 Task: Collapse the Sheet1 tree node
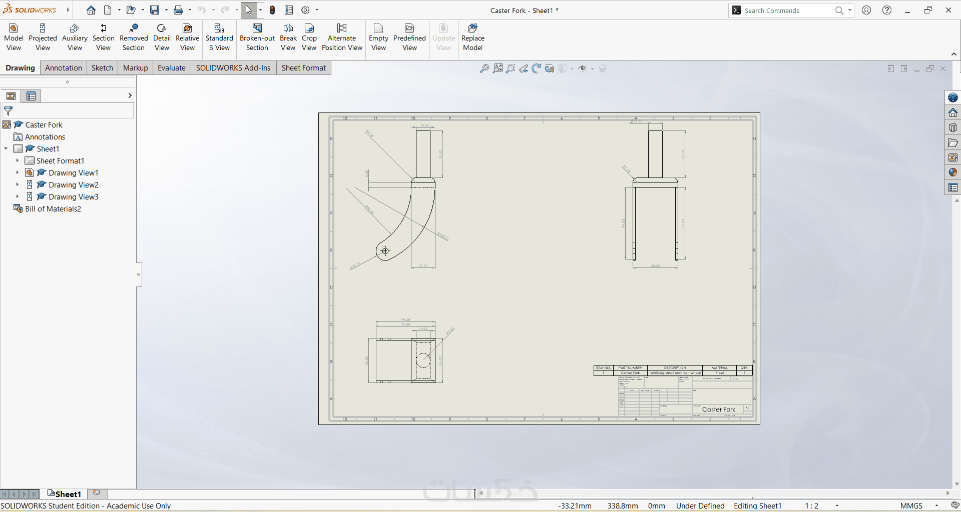pos(6,148)
